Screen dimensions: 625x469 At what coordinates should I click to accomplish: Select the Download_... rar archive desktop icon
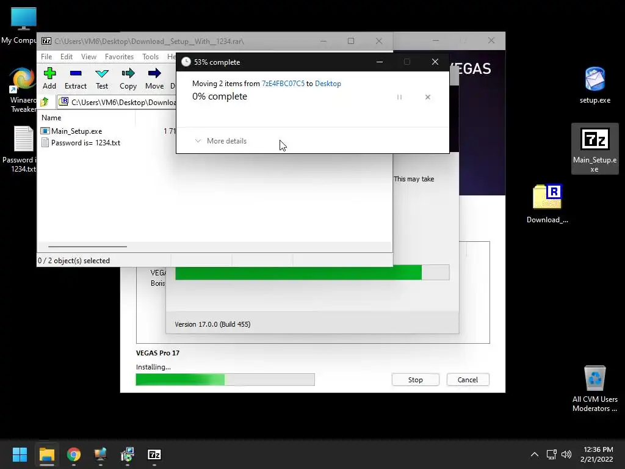click(547, 203)
